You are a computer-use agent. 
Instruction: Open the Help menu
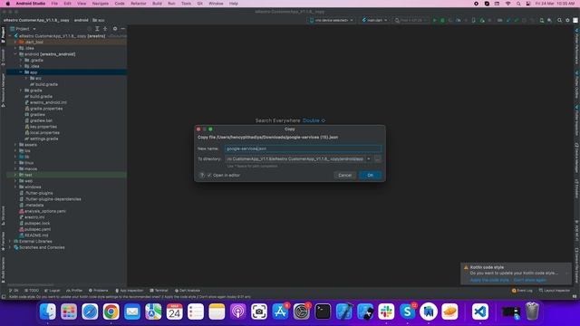click(234, 4)
